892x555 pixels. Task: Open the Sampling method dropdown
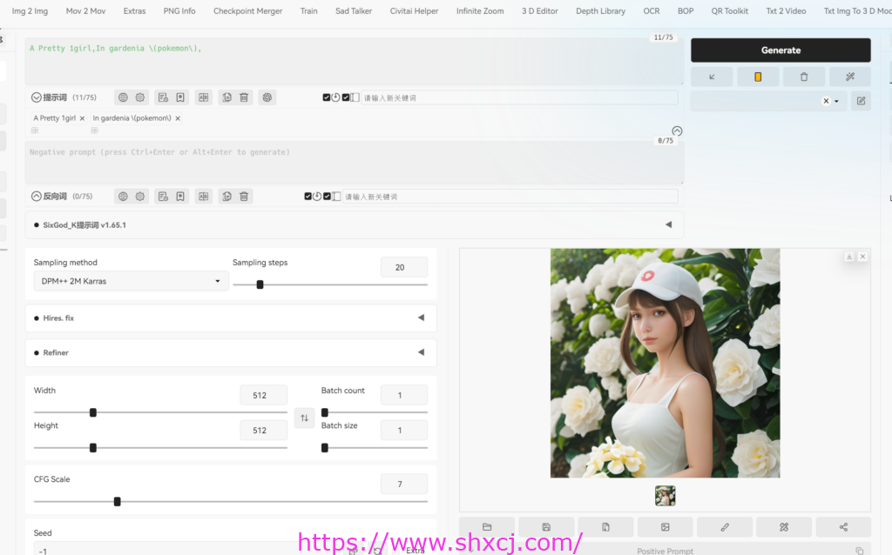coord(130,281)
